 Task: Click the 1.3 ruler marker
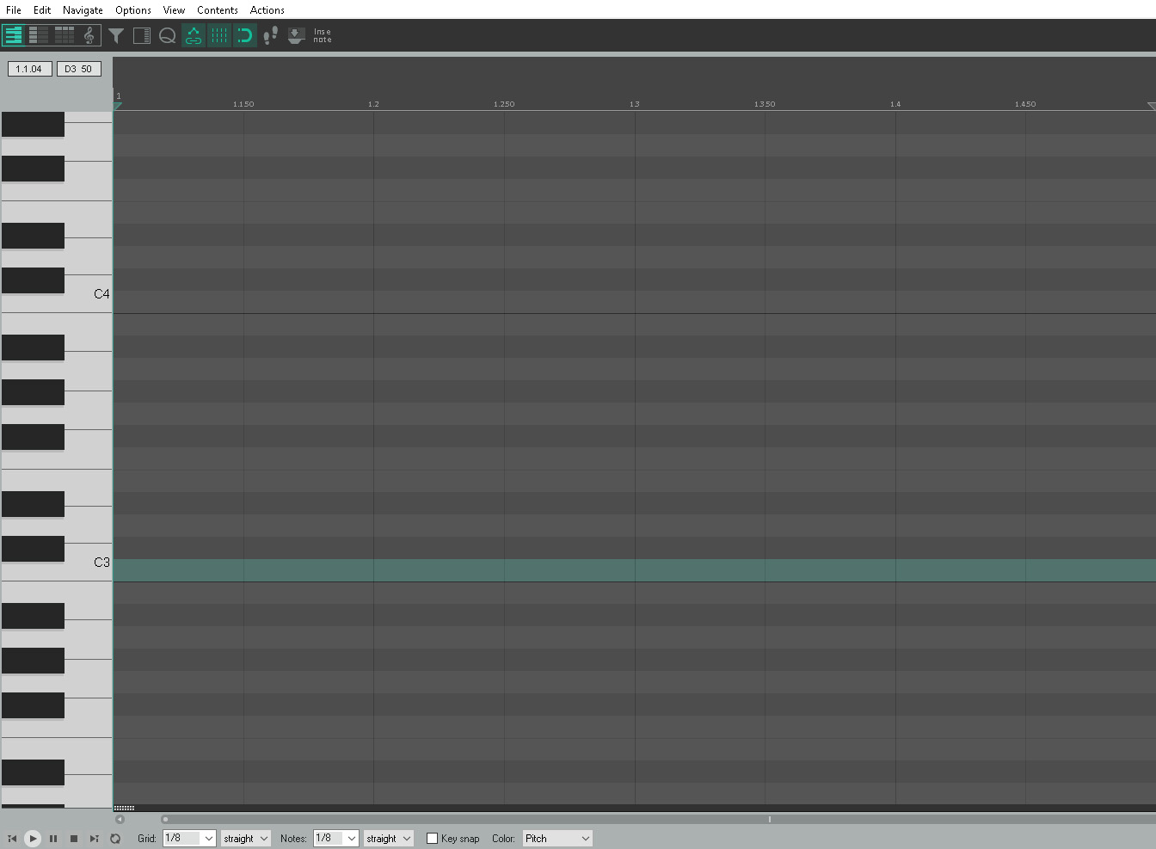click(634, 104)
